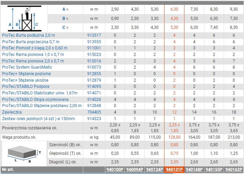
Task: Select article number 940124P
Action: tap(155, 170)
